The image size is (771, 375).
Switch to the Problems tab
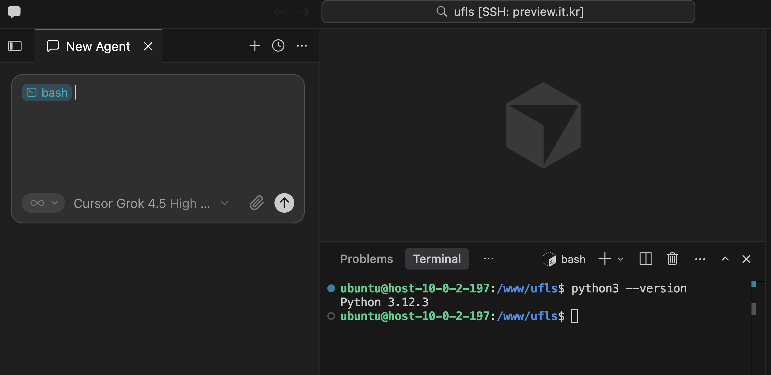point(366,259)
